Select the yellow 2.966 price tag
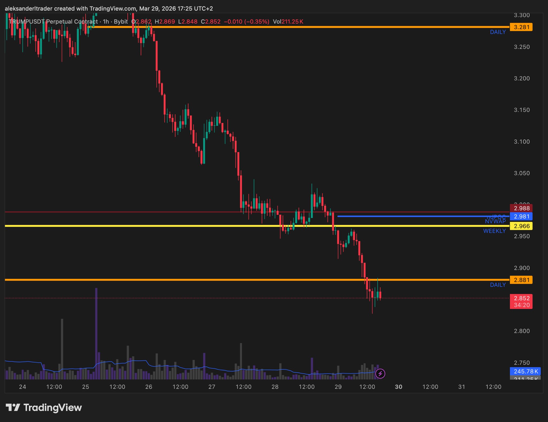Viewport: 548px width, 422px height. (521, 226)
